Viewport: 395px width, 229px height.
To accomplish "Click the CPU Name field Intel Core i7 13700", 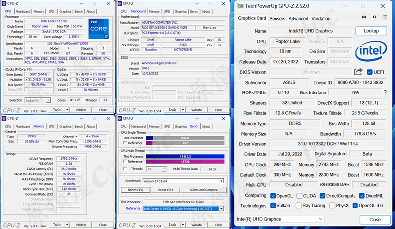I will click(x=54, y=21).
